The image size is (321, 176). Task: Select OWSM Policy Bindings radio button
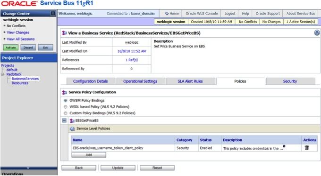coord(66,100)
